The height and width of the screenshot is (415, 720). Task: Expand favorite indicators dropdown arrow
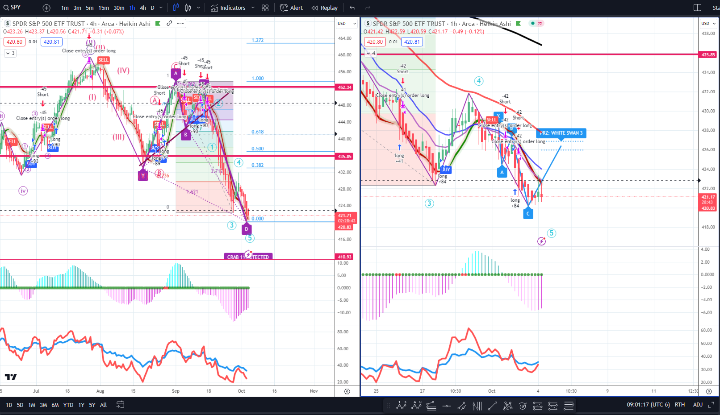coord(253,8)
